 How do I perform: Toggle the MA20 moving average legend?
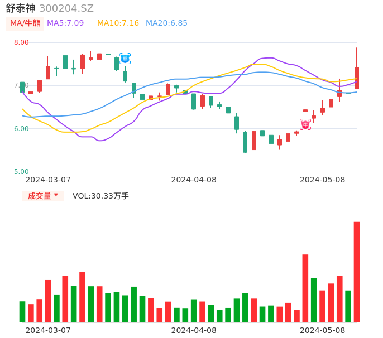tap(166, 23)
